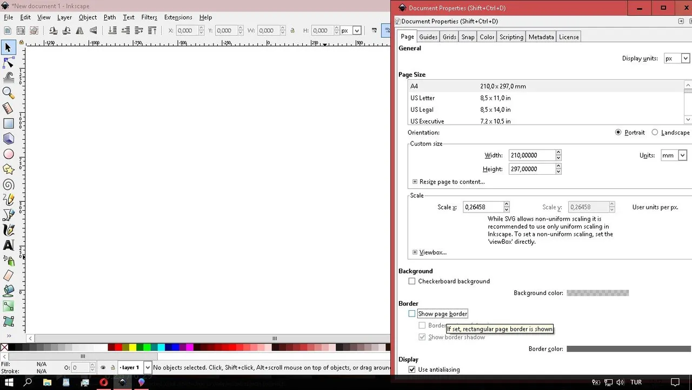The width and height of the screenshot is (692, 390).
Task: Open the File menu
Action: coord(8,17)
